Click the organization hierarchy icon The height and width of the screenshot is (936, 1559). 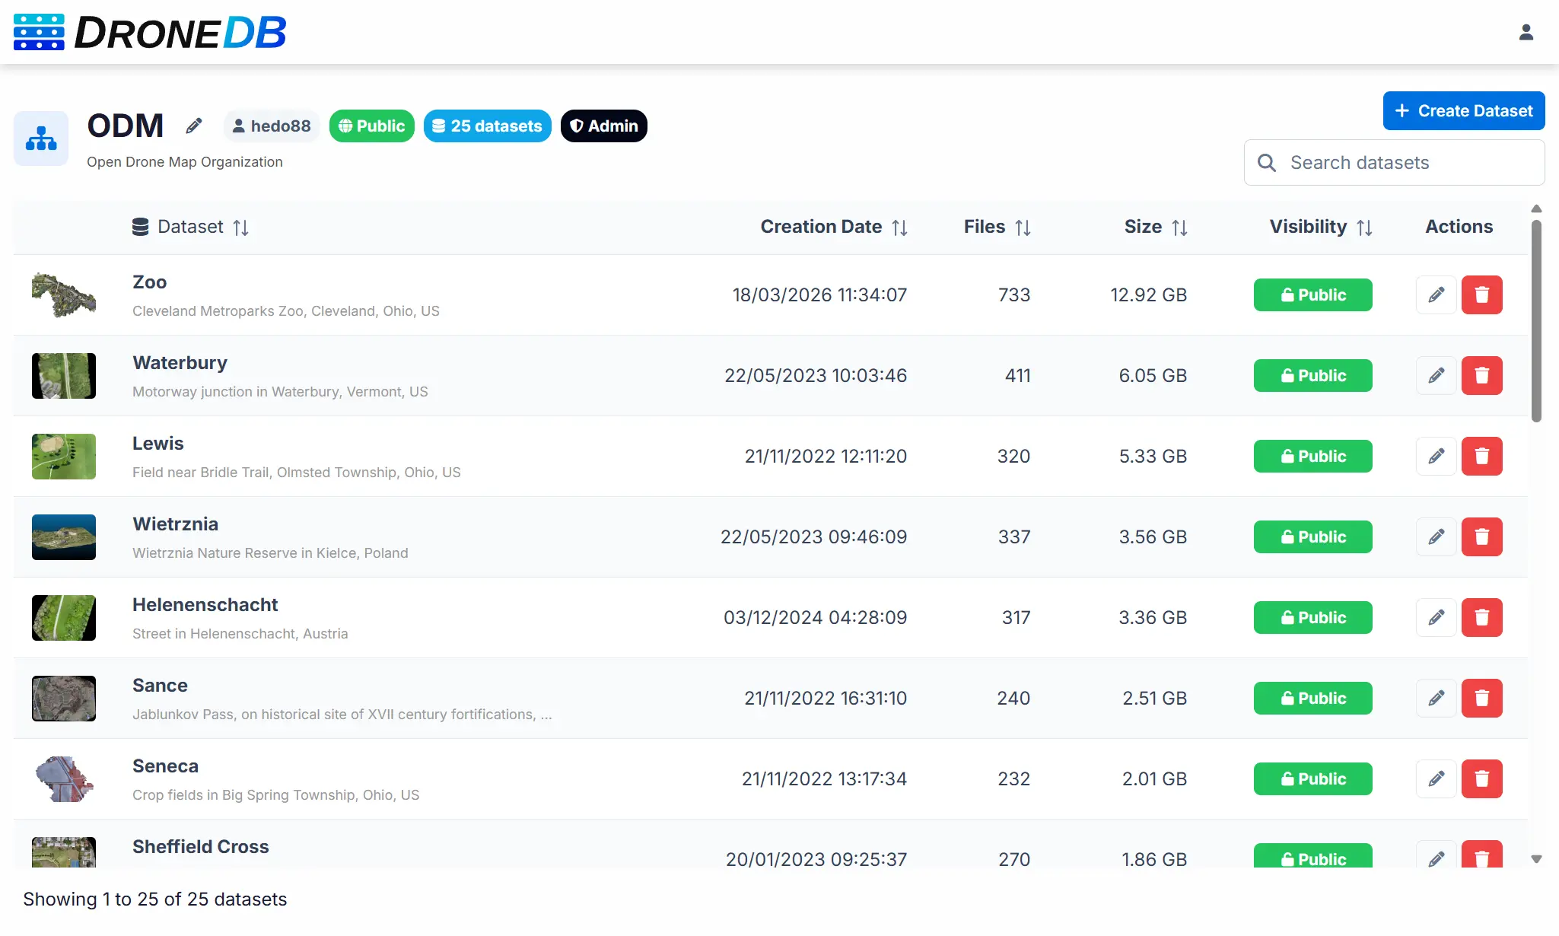pos(41,138)
